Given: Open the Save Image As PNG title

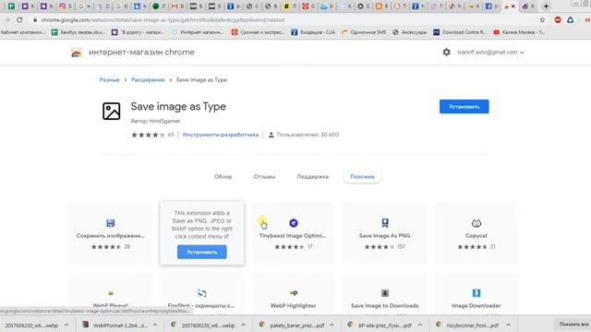Looking at the screenshot, I should 384,236.
